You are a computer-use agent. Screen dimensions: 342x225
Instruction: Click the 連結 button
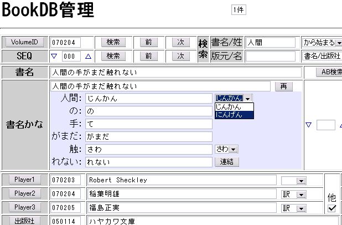coord(226,162)
